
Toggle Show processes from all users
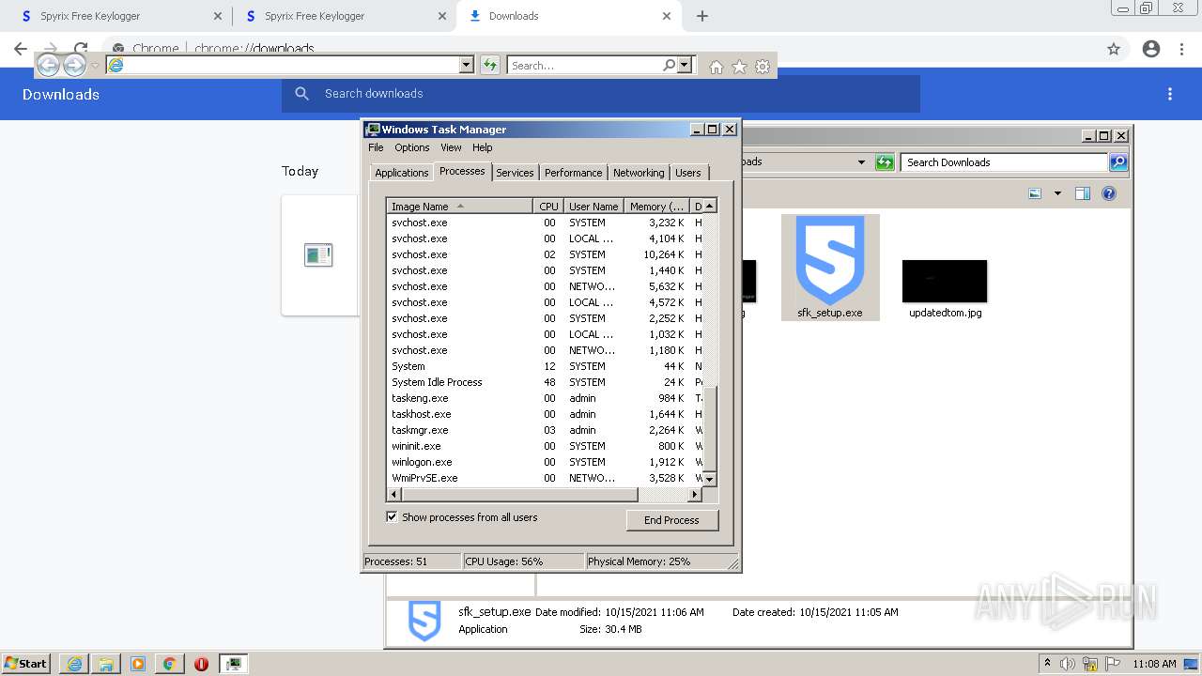392,517
